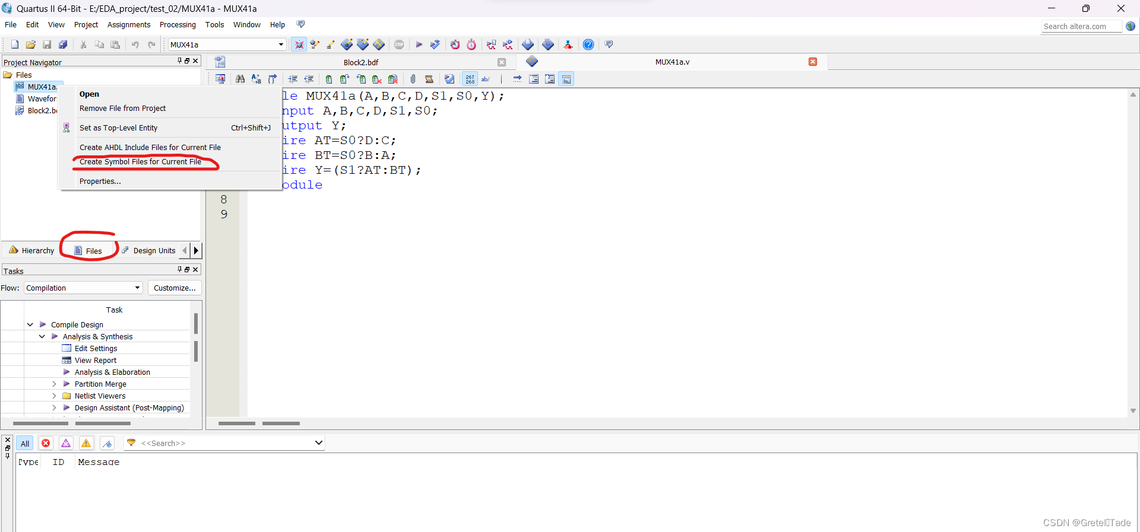Screen dimensions: 1140x532
Task: Click the find matching braces icon
Action: click(272, 79)
